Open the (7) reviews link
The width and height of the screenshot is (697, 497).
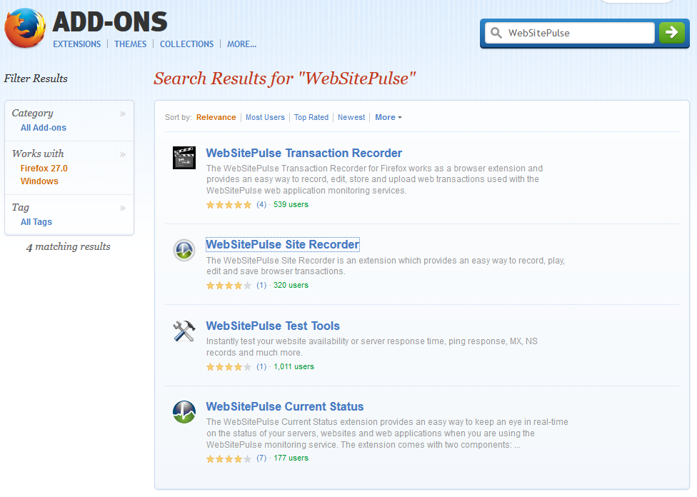(261, 458)
